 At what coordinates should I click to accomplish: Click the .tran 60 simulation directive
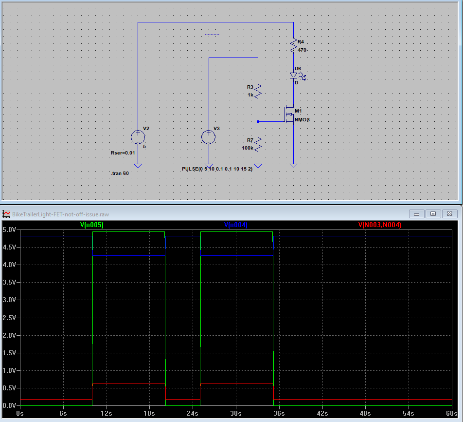pyautogui.click(x=120, y=173)
